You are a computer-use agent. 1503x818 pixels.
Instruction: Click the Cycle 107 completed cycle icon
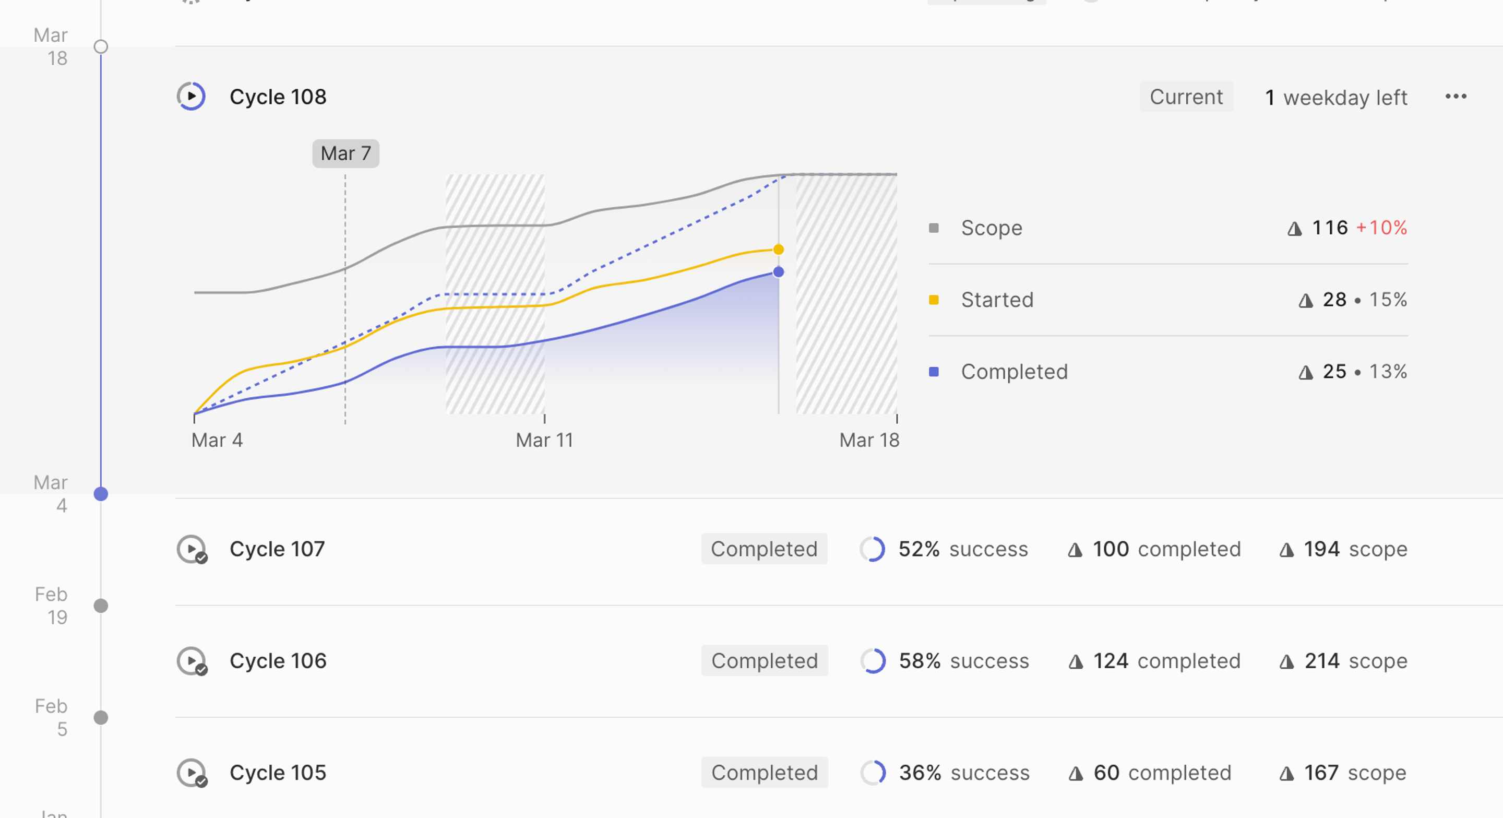point(192,549)
